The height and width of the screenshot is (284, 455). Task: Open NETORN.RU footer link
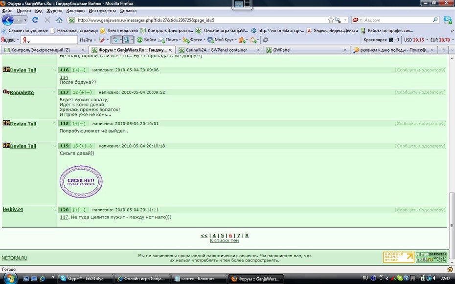coord(15,258)
